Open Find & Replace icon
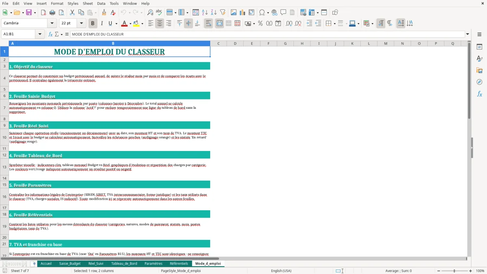Screen dimensions: 487x274 (x=150, y=13)
